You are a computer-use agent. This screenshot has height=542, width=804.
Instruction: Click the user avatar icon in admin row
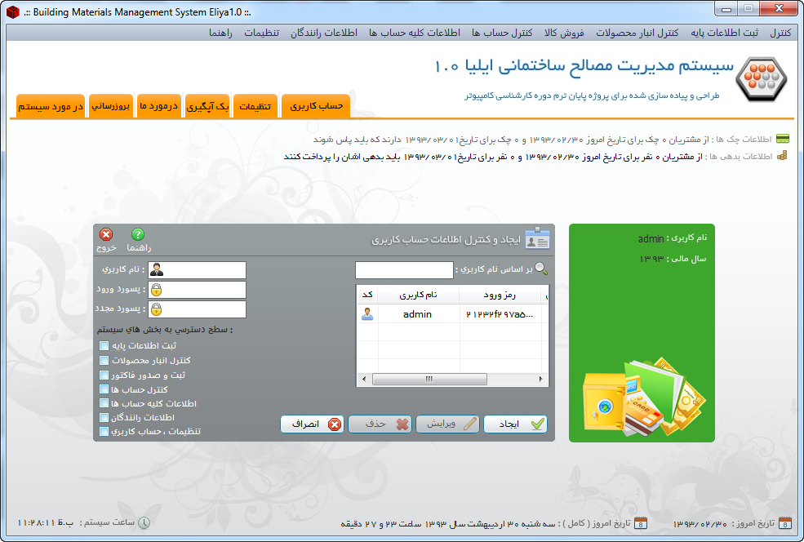[367, 314]
